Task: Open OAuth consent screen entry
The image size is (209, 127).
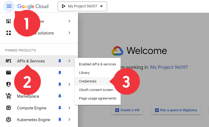Action: 98,90
